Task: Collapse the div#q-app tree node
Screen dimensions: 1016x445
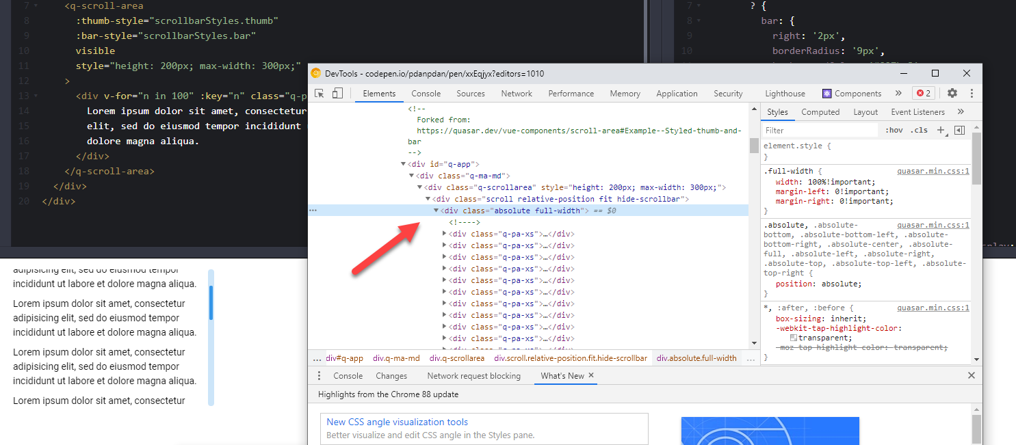Action: (x=404, y=163)
